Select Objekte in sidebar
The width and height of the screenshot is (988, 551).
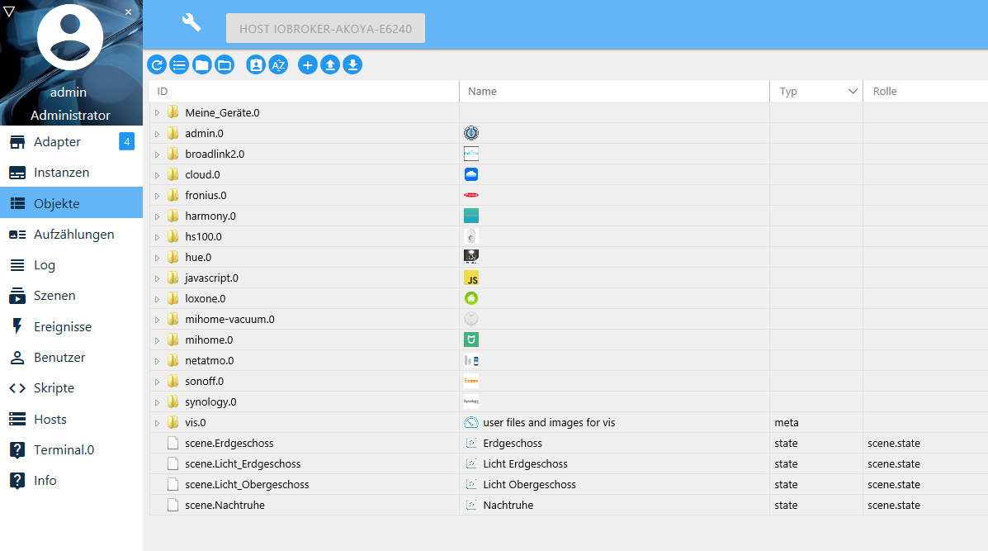click(71, 203)
